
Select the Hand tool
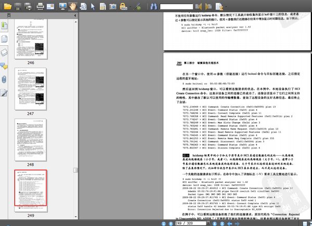(73, 7)
